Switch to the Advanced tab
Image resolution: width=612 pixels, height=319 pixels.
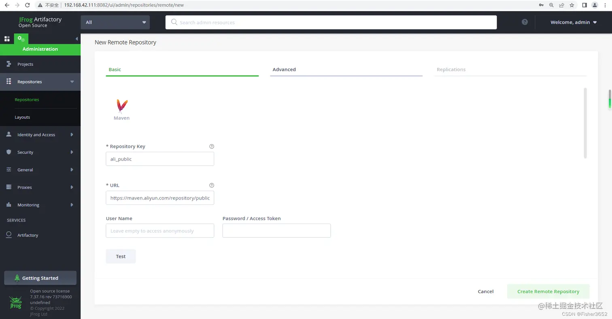(346, 70)
